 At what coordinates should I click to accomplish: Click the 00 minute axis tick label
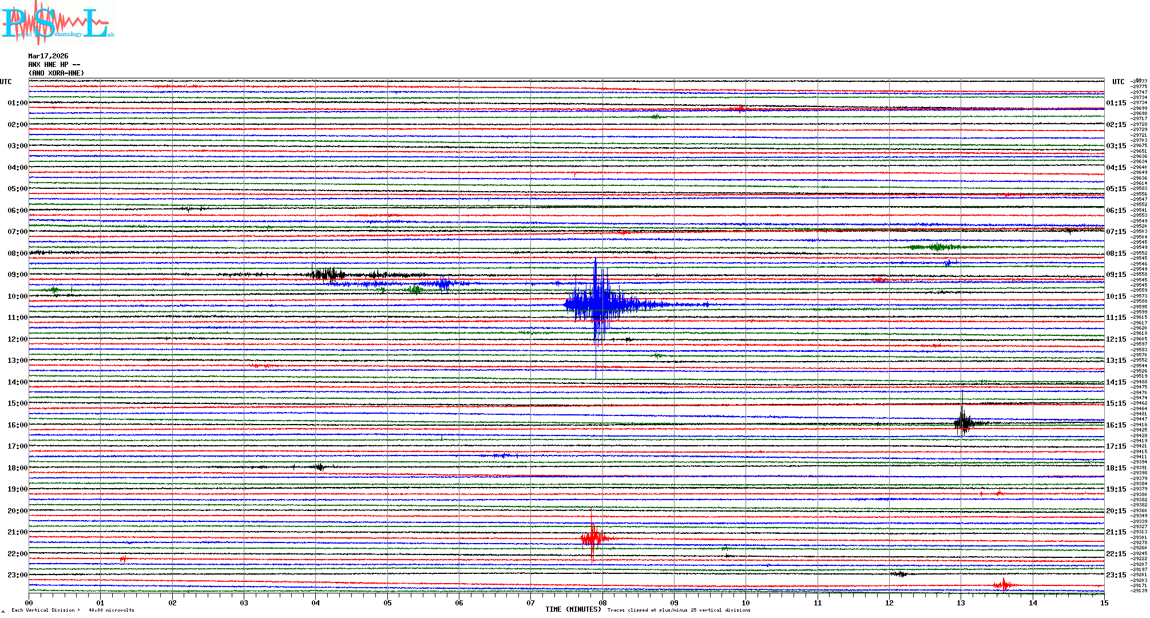pyautogui.click(x=29, y=603)
